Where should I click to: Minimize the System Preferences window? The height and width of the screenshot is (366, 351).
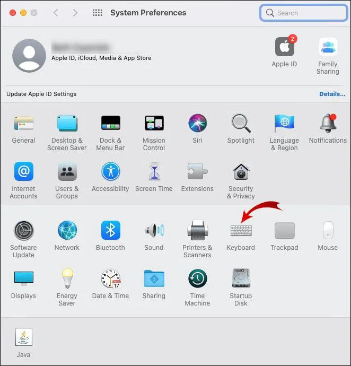coord(23,13)
